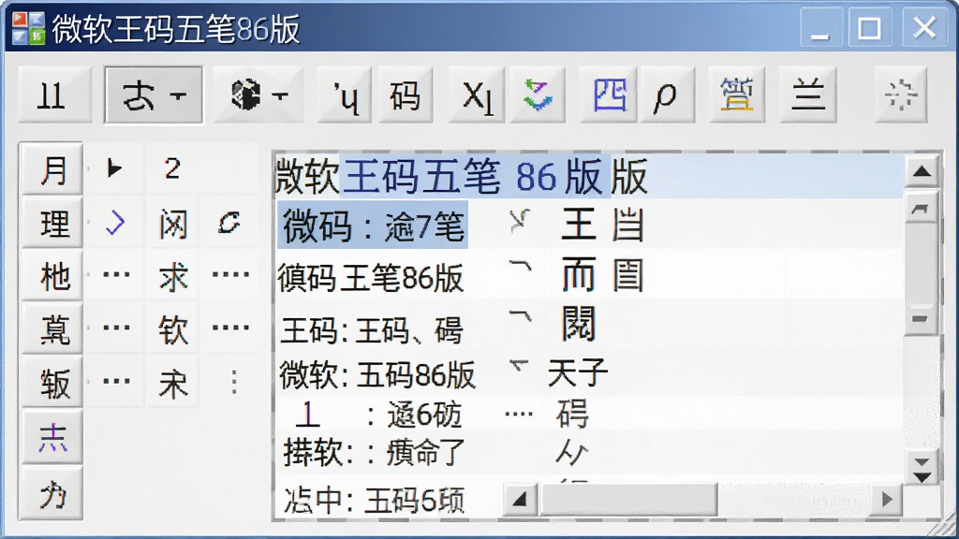Image resolution: width=959 pixels, height=539 pixels.
Task: Click the 为 button at the bottom left
Action: tap(52, 492)
